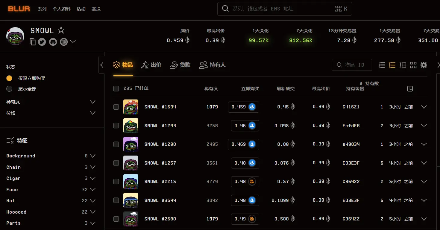Image resolution: width=440 pixels, height=230 pixels.
Task: Open holder profile C41621
Action: tap(351, 107)
